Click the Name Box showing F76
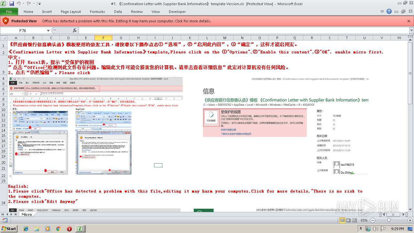This screenshot has height=233, width=414. 23,30
